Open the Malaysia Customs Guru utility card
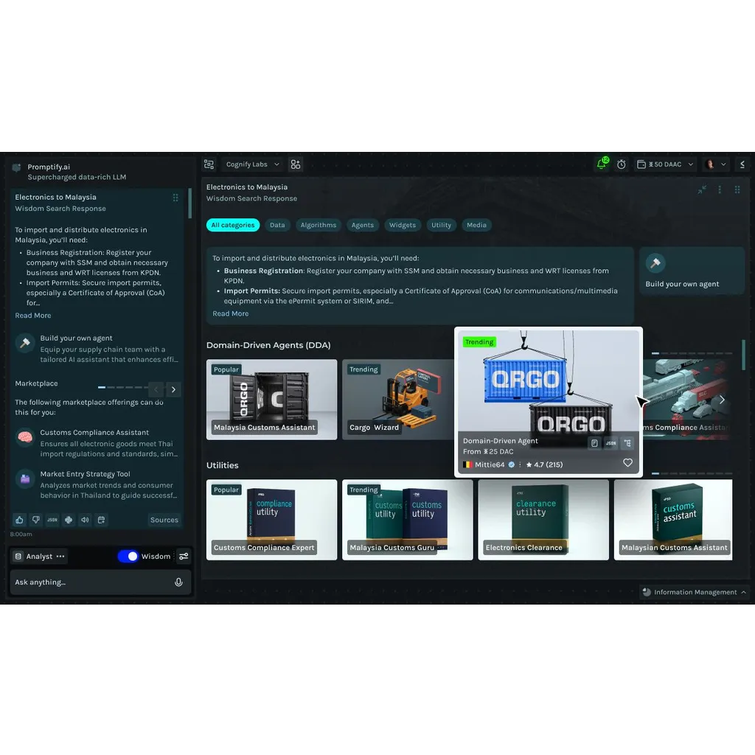This screenshot has width=755, height=755. [407, 520]
